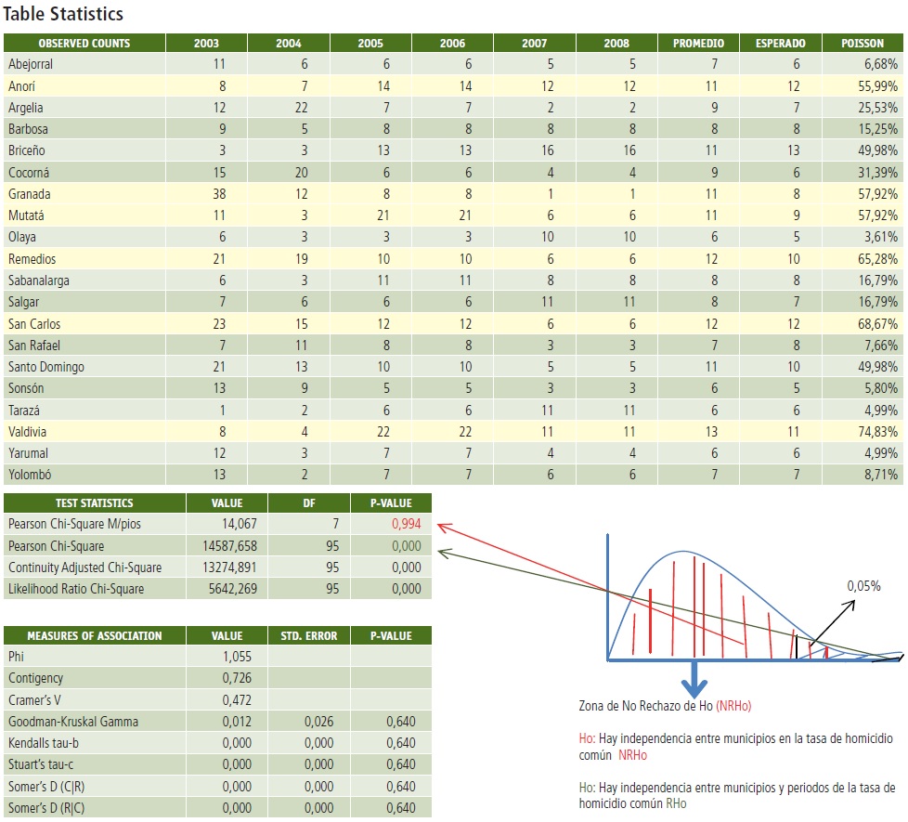Click the ESPERADO column header

pos(780,44)
